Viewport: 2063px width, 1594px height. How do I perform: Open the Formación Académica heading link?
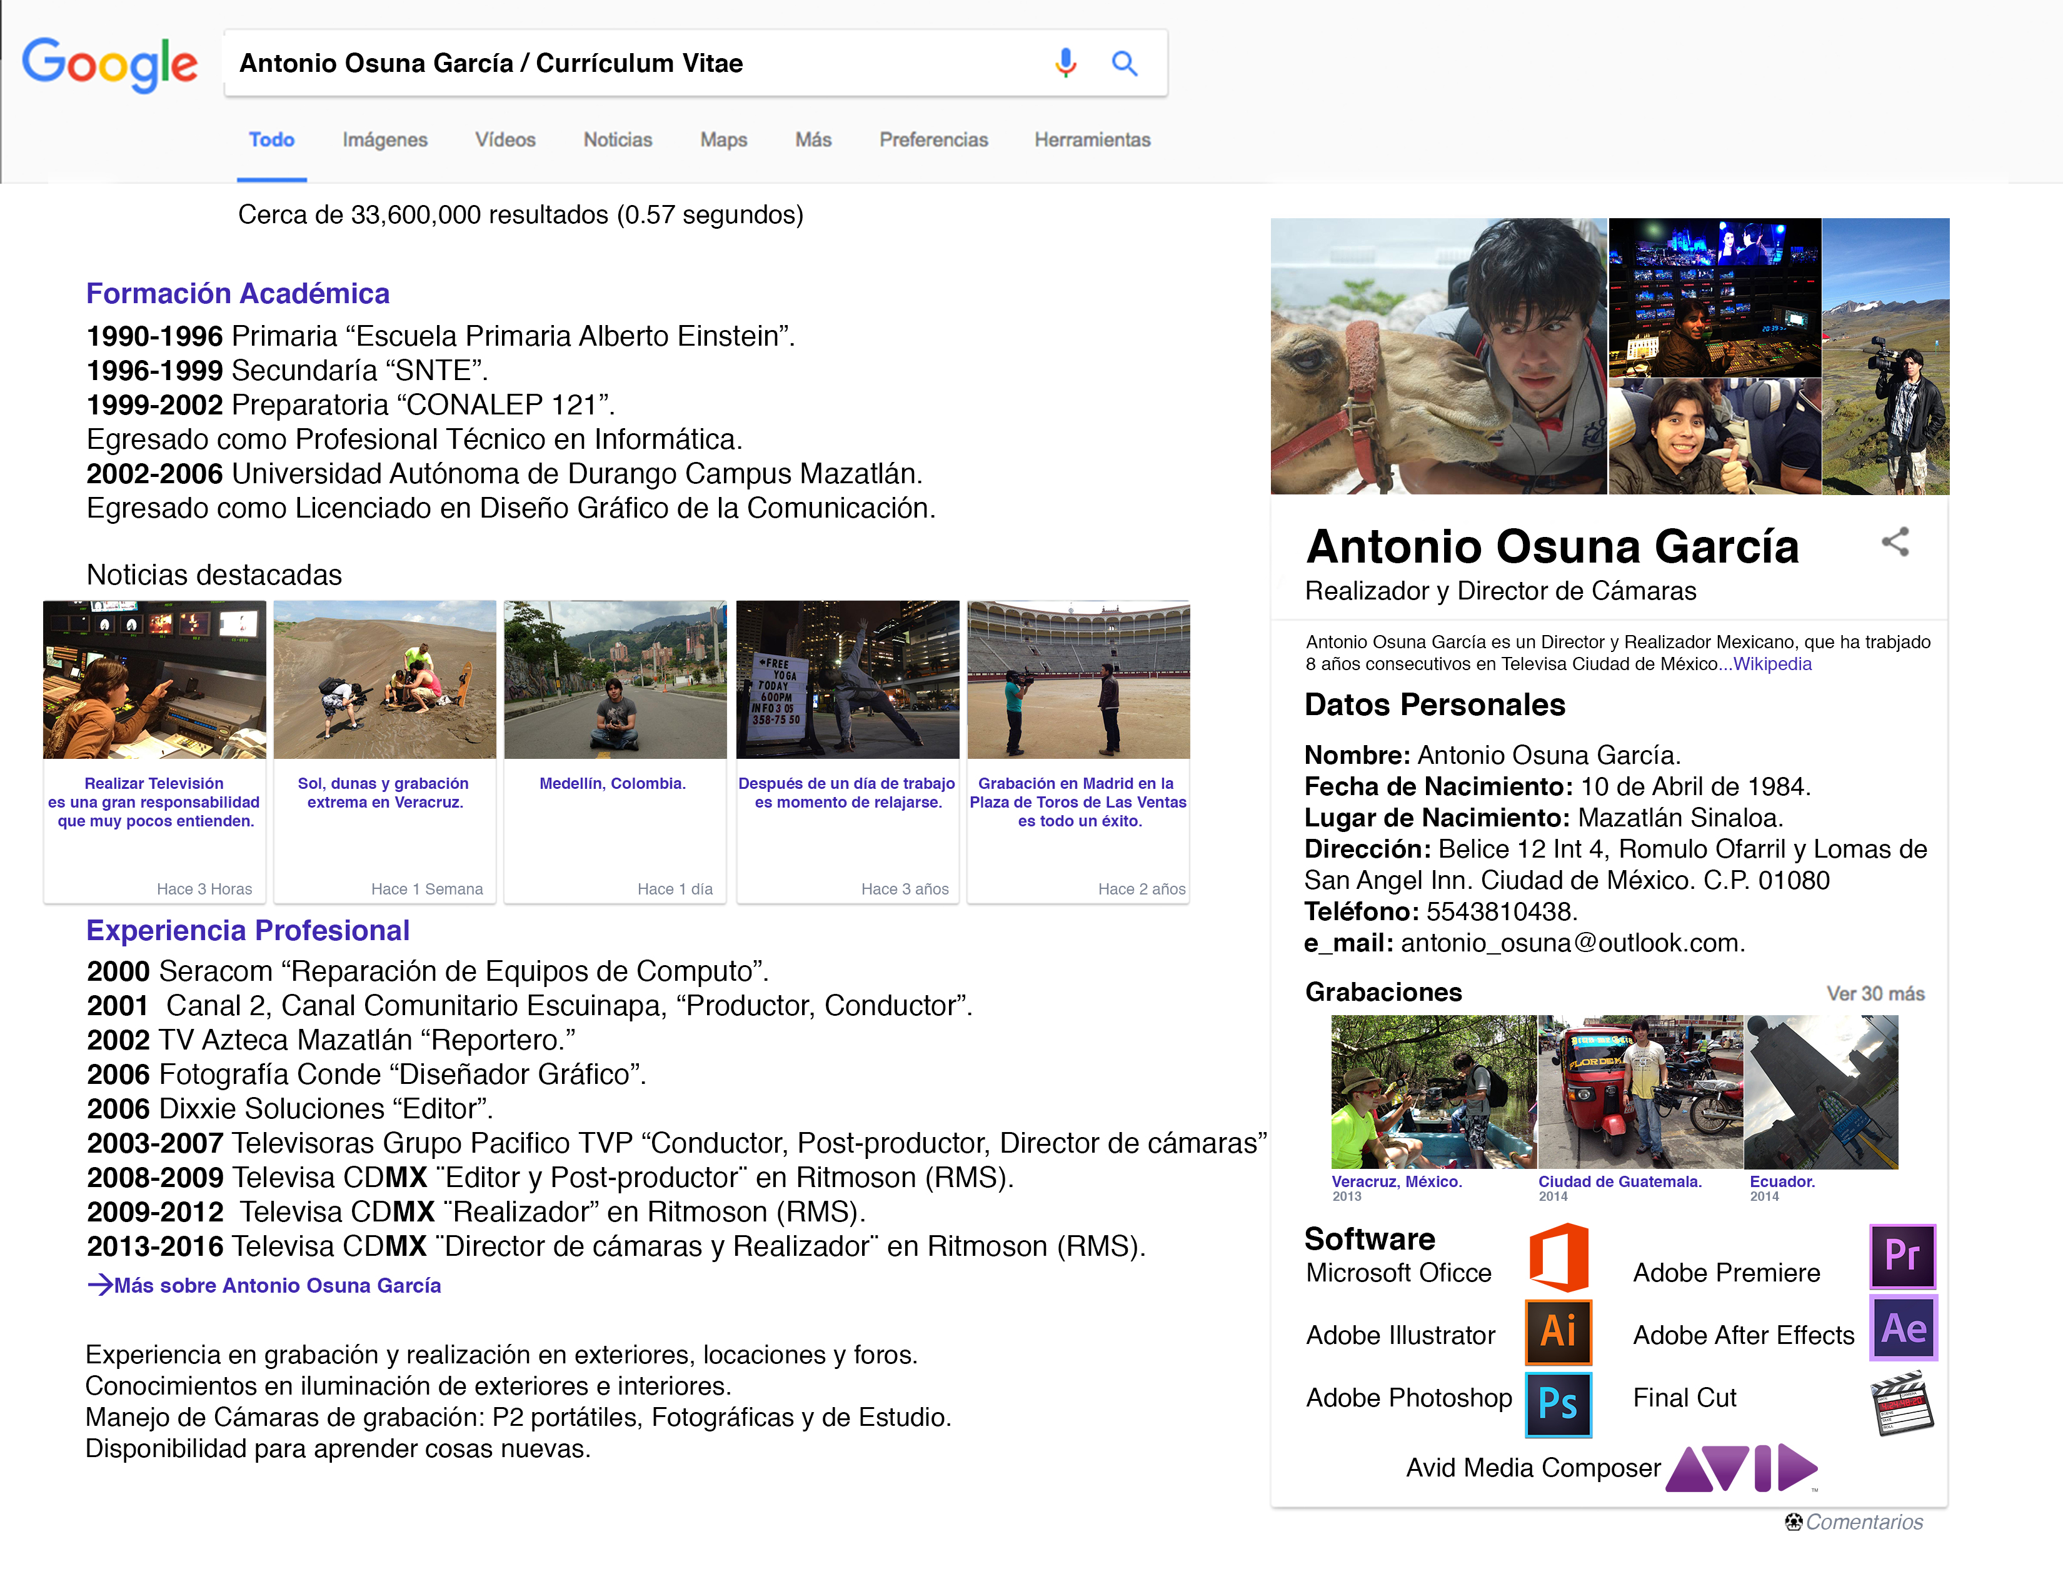click(x=237, y=294)
